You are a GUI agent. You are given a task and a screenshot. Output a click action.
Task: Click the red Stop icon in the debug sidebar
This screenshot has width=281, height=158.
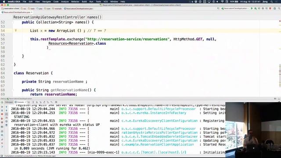click(2, 114)
